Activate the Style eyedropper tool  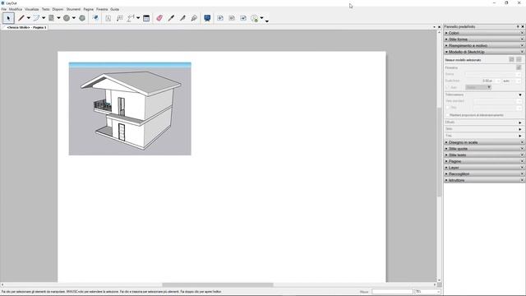(171, 18)
